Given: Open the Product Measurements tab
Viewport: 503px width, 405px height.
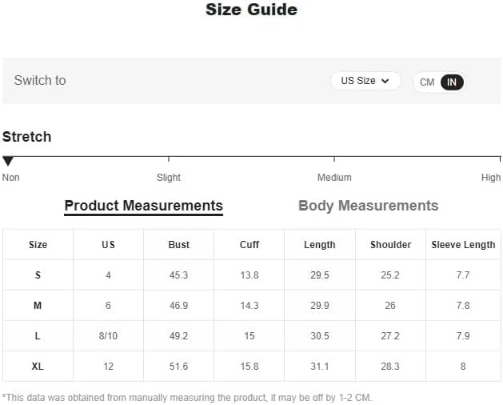Looking at the screenshot, I should click(143, 206).
